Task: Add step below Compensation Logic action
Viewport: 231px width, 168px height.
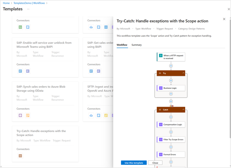Action: point(171,132)
